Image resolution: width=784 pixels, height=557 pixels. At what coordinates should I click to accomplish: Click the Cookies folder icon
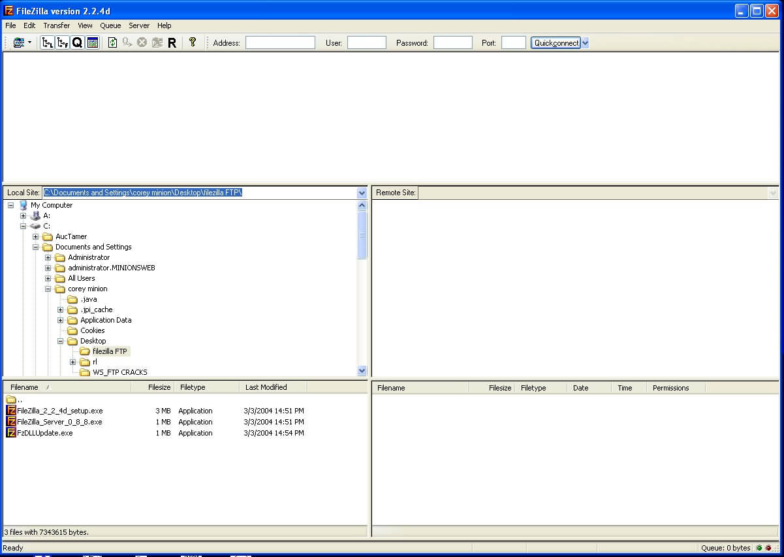pos(73,330)
